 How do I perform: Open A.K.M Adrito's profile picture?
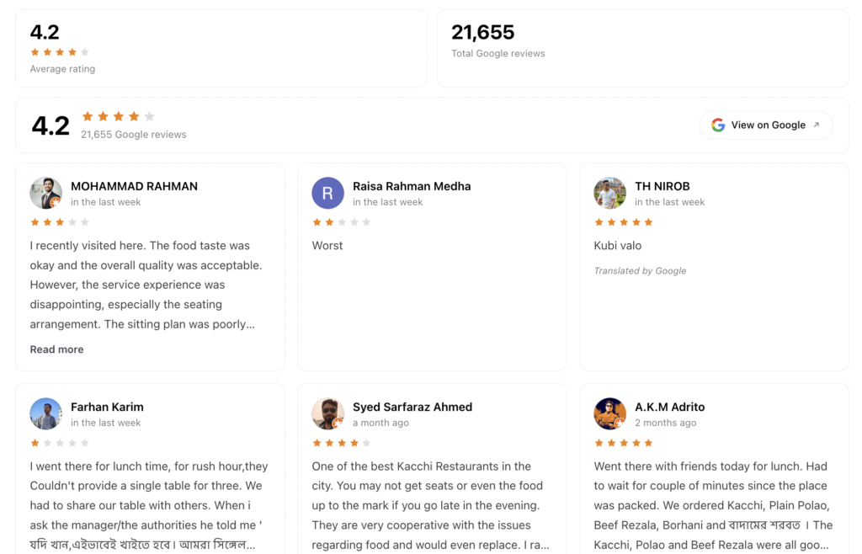pos(609,414)
